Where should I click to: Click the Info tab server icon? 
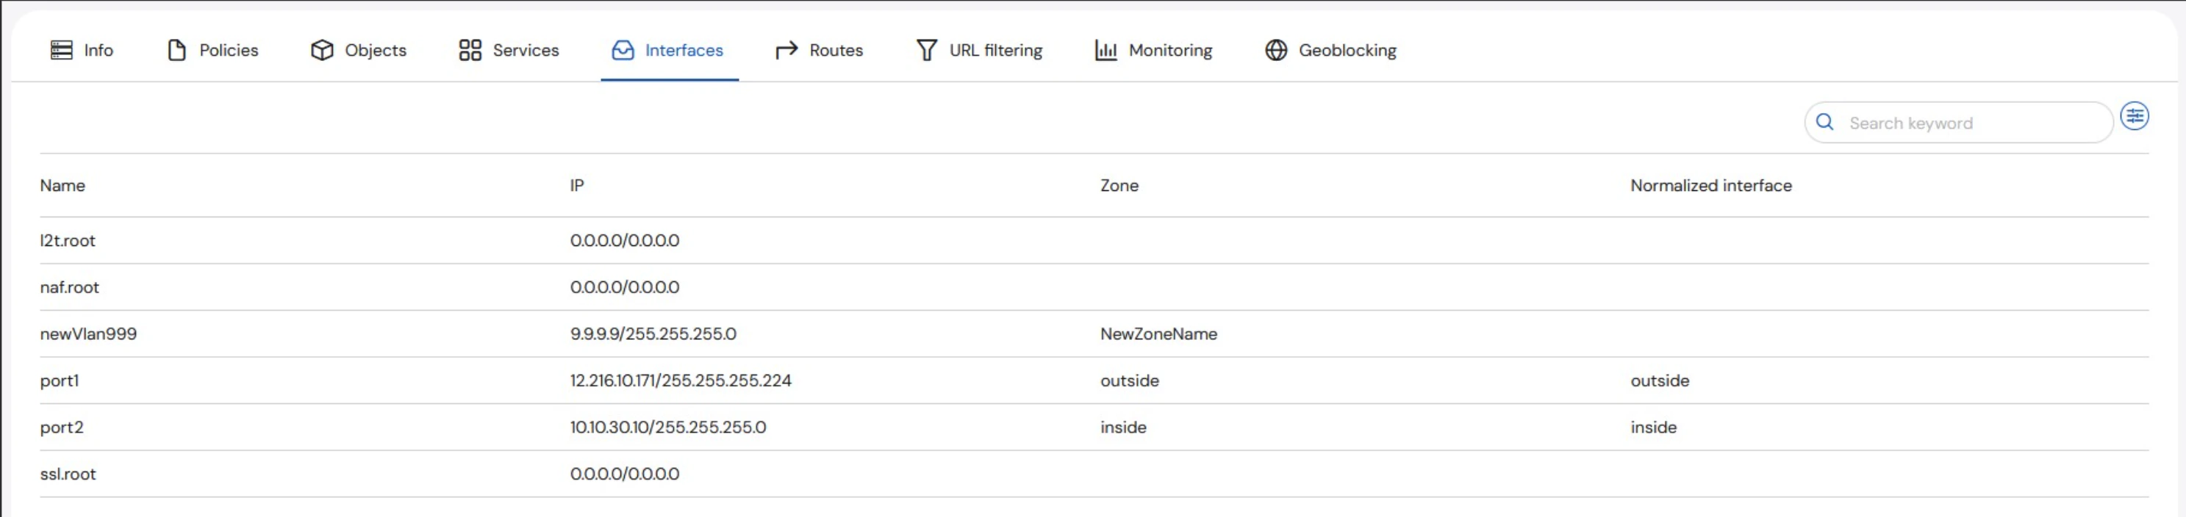pyautogui.click(x=61, y=50)
